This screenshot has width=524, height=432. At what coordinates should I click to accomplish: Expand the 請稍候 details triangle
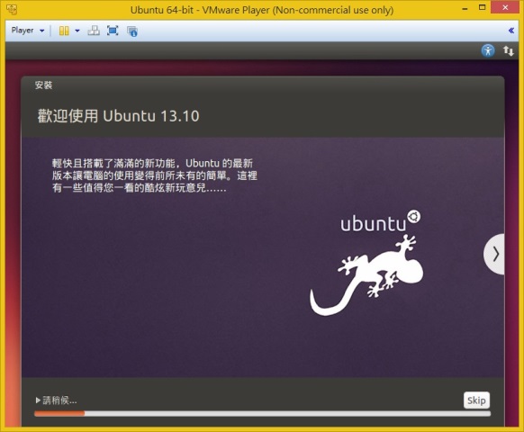38,400
